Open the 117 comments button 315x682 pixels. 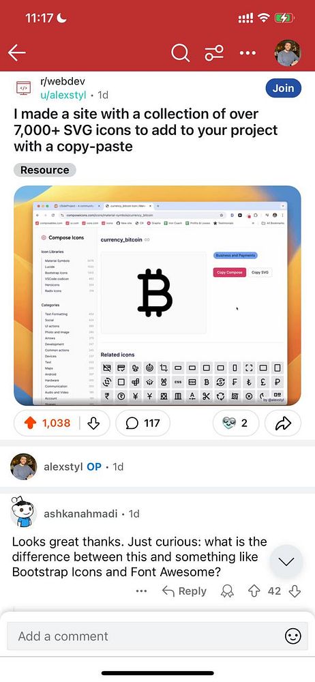142,423
